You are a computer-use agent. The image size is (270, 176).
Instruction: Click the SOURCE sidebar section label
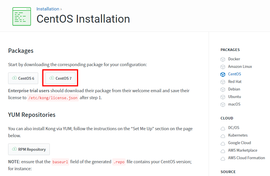(228, 172)
